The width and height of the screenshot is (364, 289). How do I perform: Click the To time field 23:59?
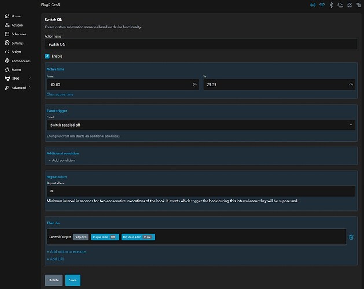pyautogui.click(x=280, y=84)
